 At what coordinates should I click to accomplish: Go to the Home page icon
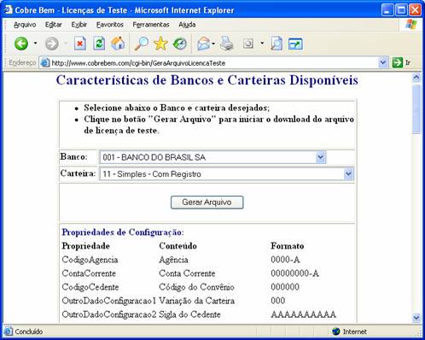pos(118,44)
